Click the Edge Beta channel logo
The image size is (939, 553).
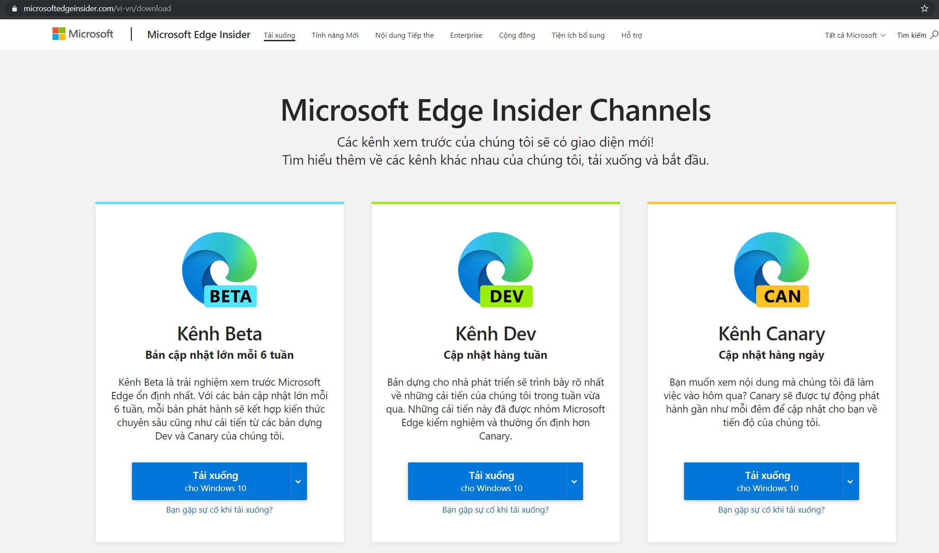point(219,270)
